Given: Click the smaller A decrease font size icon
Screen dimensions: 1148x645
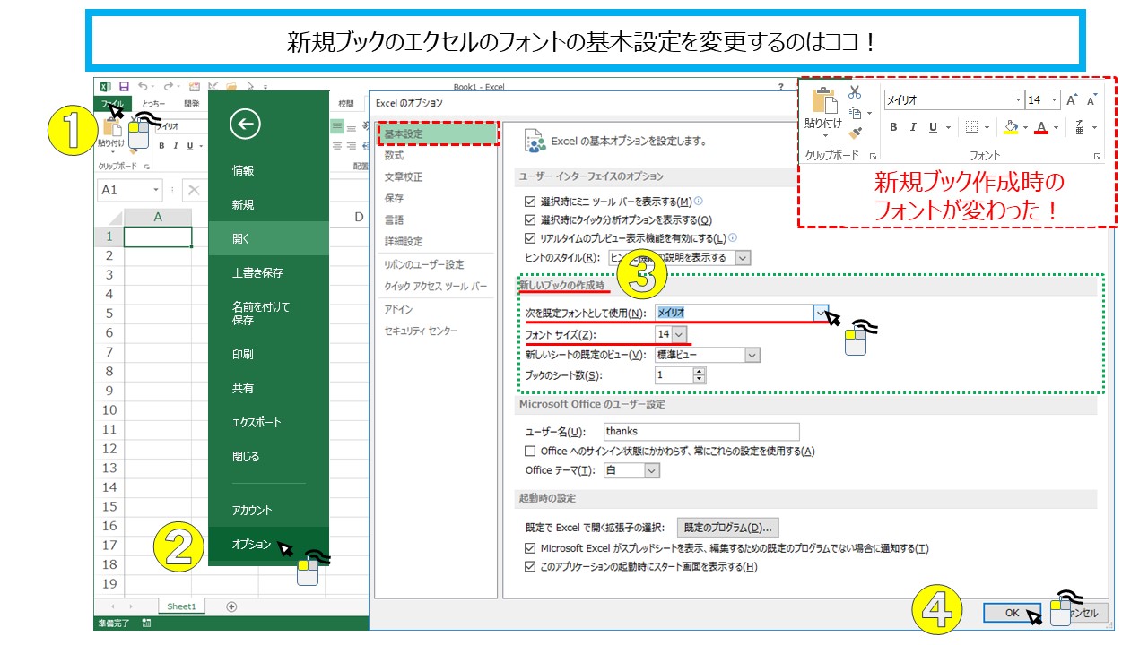Looking at the screenshot, I should coord(1091,100).
